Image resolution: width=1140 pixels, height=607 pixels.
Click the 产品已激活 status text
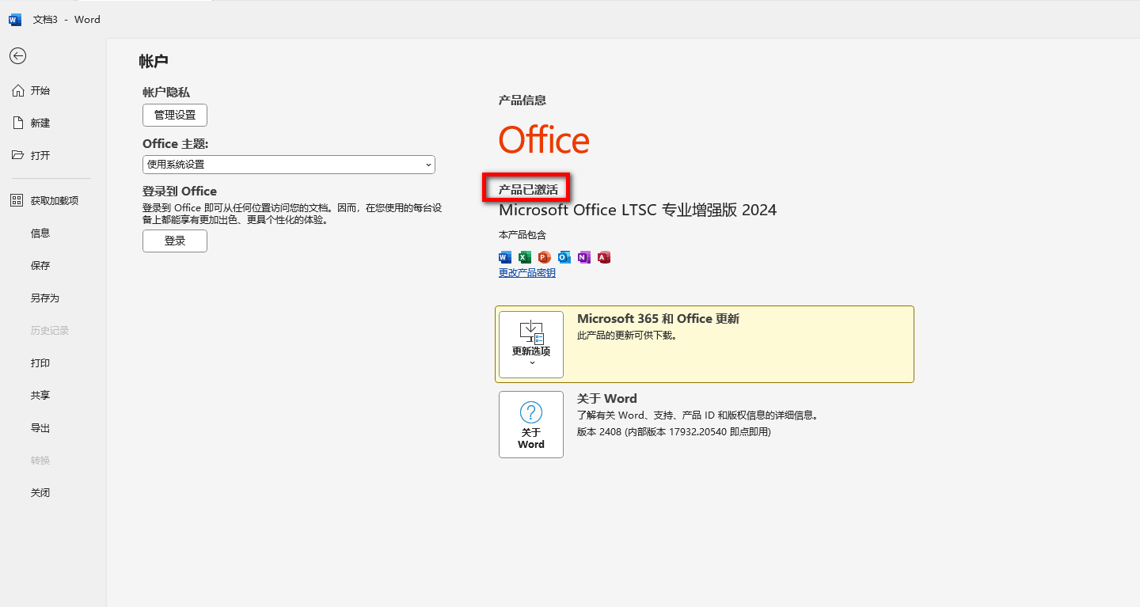(x=528, y=190)
